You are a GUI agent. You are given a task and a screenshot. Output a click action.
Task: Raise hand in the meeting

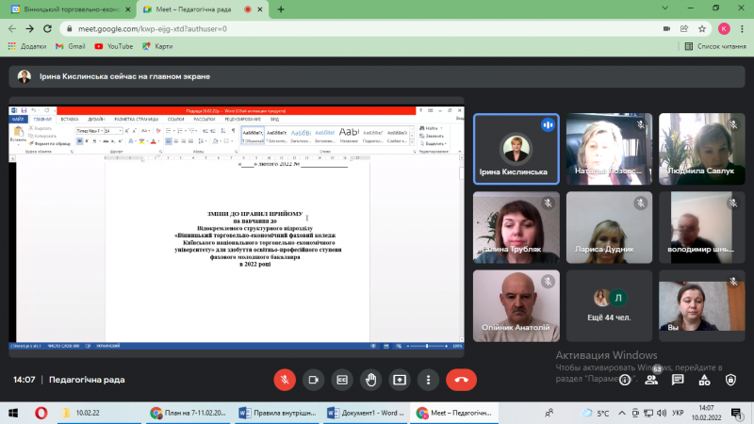pos(370,380)
